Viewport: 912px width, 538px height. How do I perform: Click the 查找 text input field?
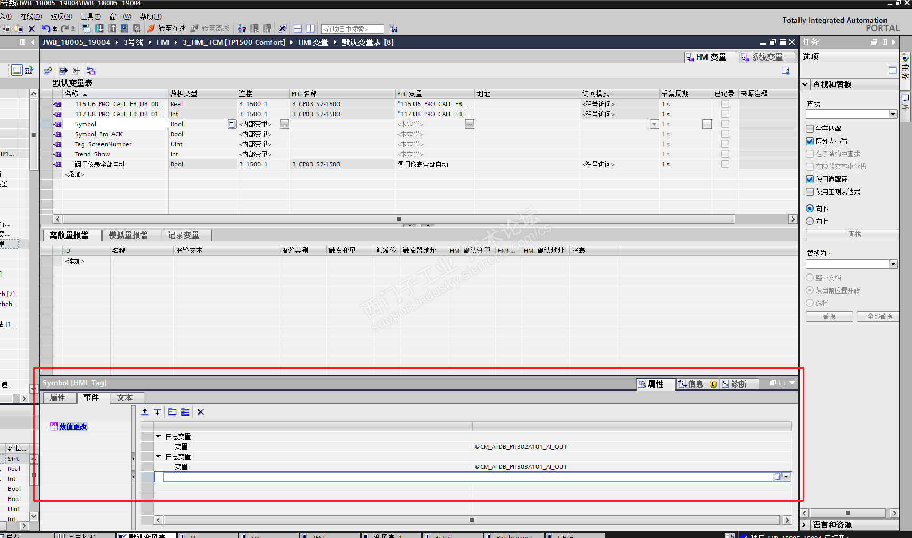click(x=848, y=114)
